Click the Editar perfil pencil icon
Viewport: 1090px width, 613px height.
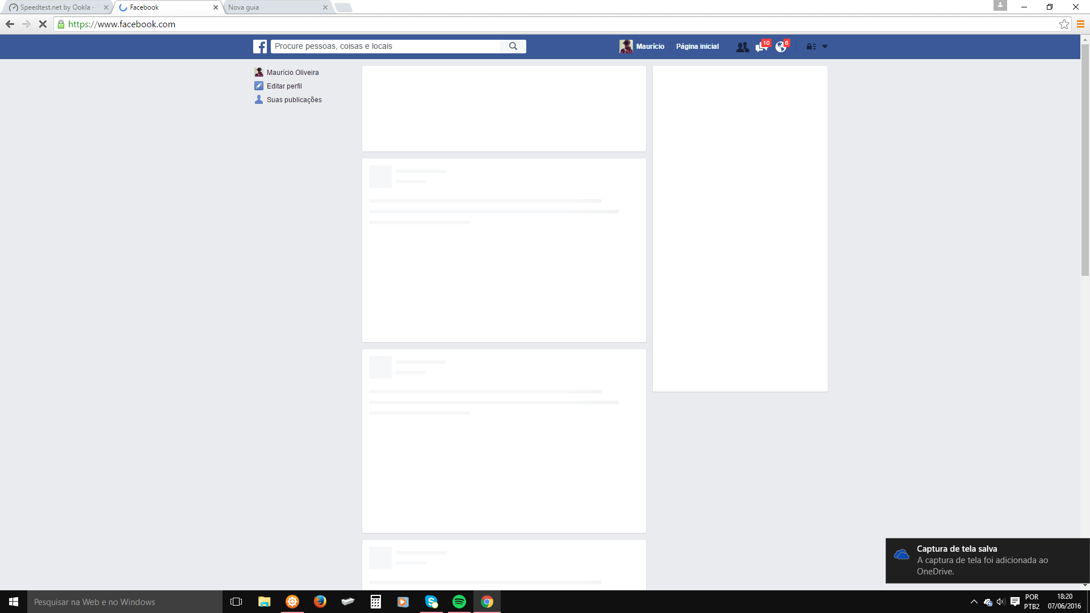(259, 86)
